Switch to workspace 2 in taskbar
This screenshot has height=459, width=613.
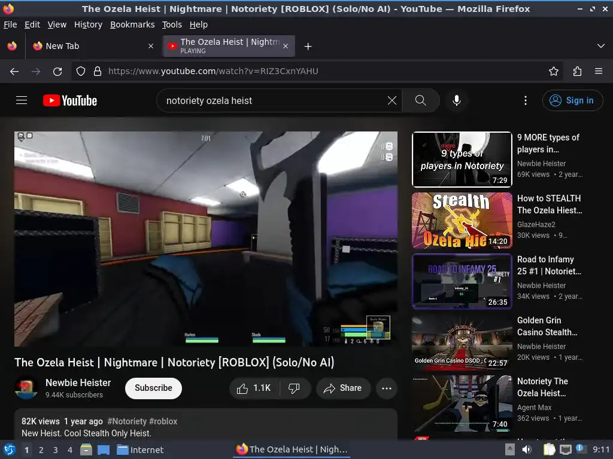(x=41, y=450)
